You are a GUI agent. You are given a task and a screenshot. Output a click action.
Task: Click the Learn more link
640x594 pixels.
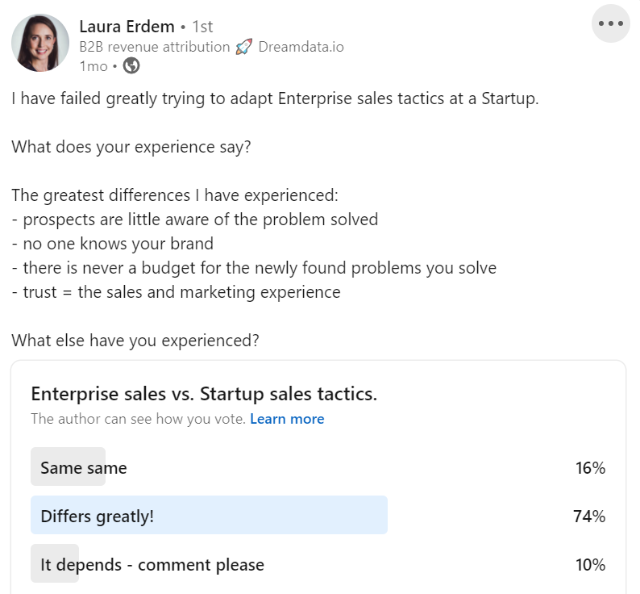pos(287,419)
